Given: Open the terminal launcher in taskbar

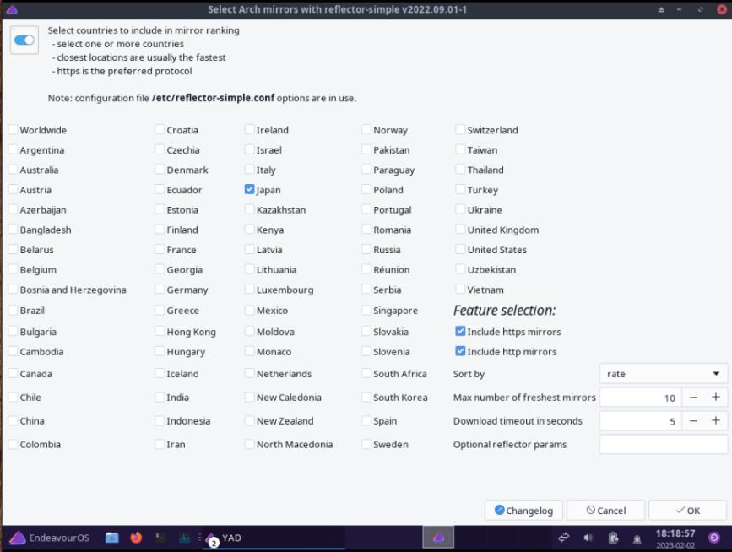Looking at the screenshot, I should [x=160, y=538].
